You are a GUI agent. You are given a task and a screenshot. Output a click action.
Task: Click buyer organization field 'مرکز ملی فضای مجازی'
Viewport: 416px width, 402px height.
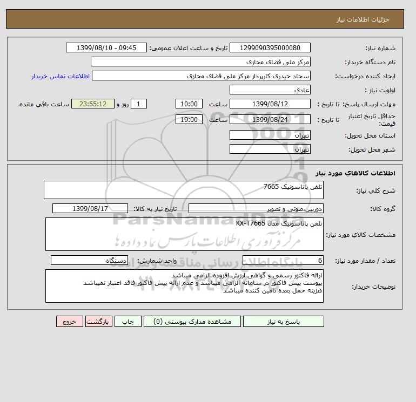pos(200,62)
